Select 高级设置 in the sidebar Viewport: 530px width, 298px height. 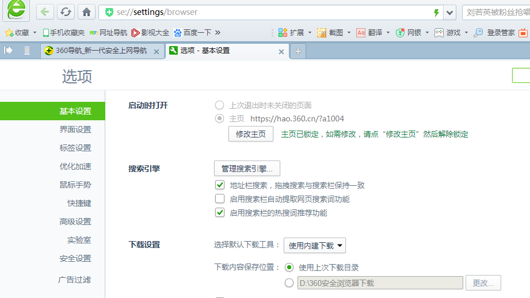pyautogui.click(x=75, y=221)
